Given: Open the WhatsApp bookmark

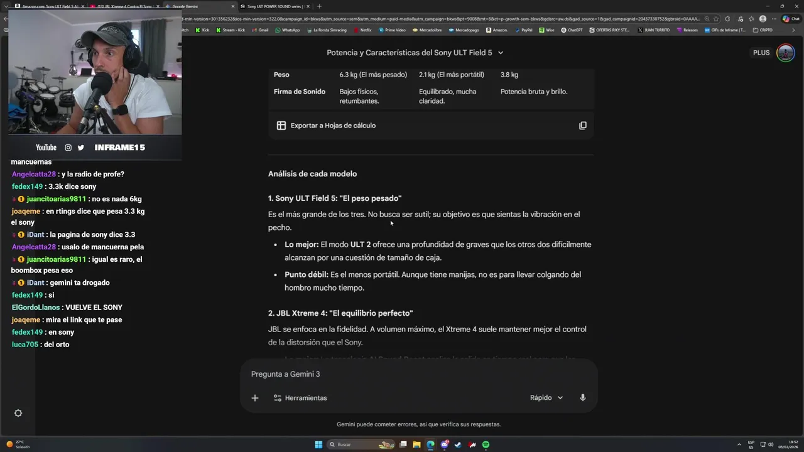Looking at the screenshot, I should point(288,30).
